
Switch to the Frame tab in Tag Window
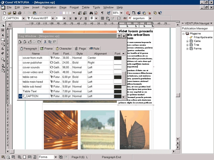tap(46, 49)
